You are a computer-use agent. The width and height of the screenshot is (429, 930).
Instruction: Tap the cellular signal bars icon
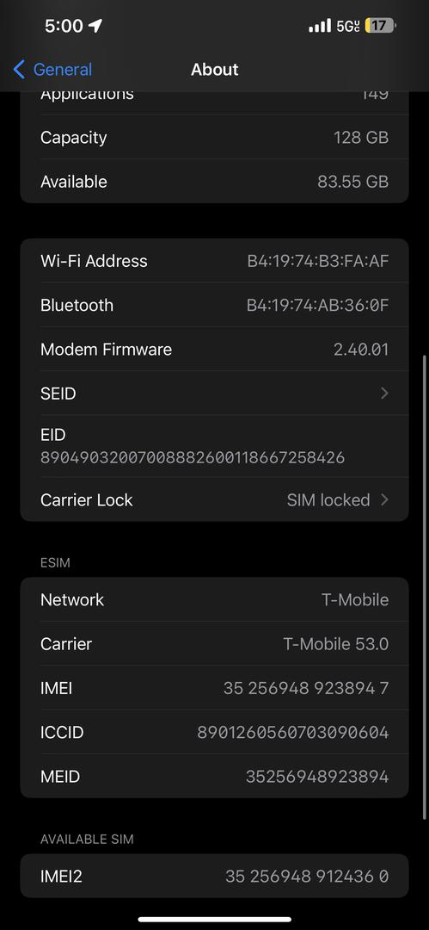tap(320, 26)
